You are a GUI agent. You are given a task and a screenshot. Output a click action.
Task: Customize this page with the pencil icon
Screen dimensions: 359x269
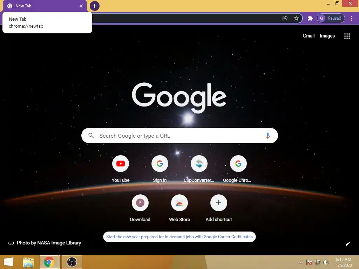pos(347,244)
